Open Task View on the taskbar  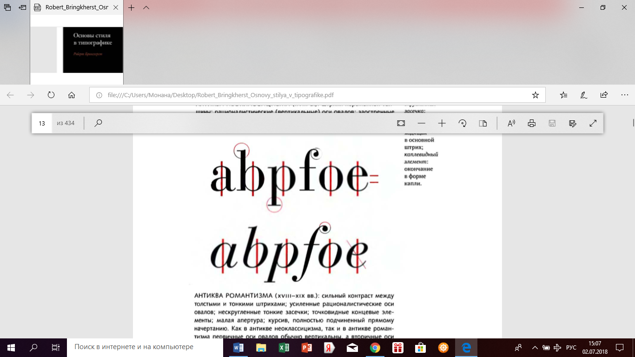[56, 347]
